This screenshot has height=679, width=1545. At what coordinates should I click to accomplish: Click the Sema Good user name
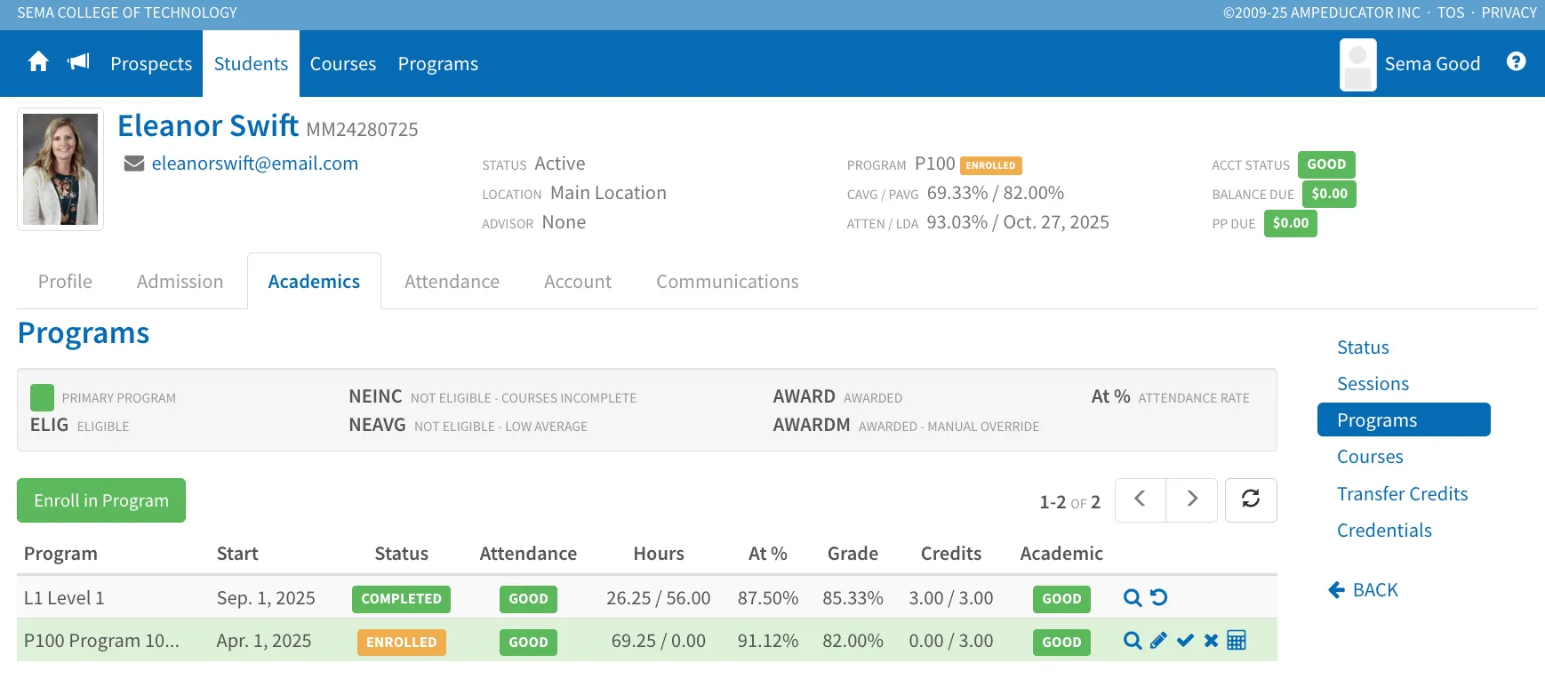click(1432, 64)
